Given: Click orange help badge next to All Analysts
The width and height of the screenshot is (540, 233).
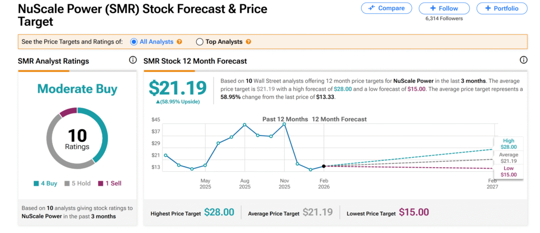Looking at the screenshot, I should 179,42.
